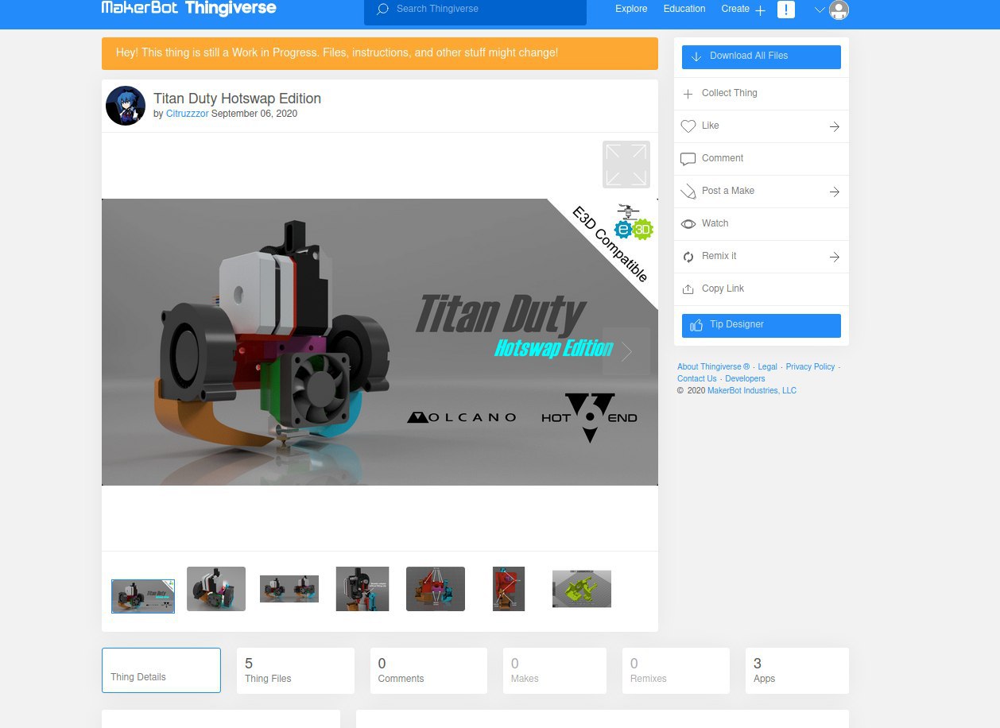Click the Copy Link share icon
The width and height of the screenshot is (1000, 728).
tap(688, 289)
